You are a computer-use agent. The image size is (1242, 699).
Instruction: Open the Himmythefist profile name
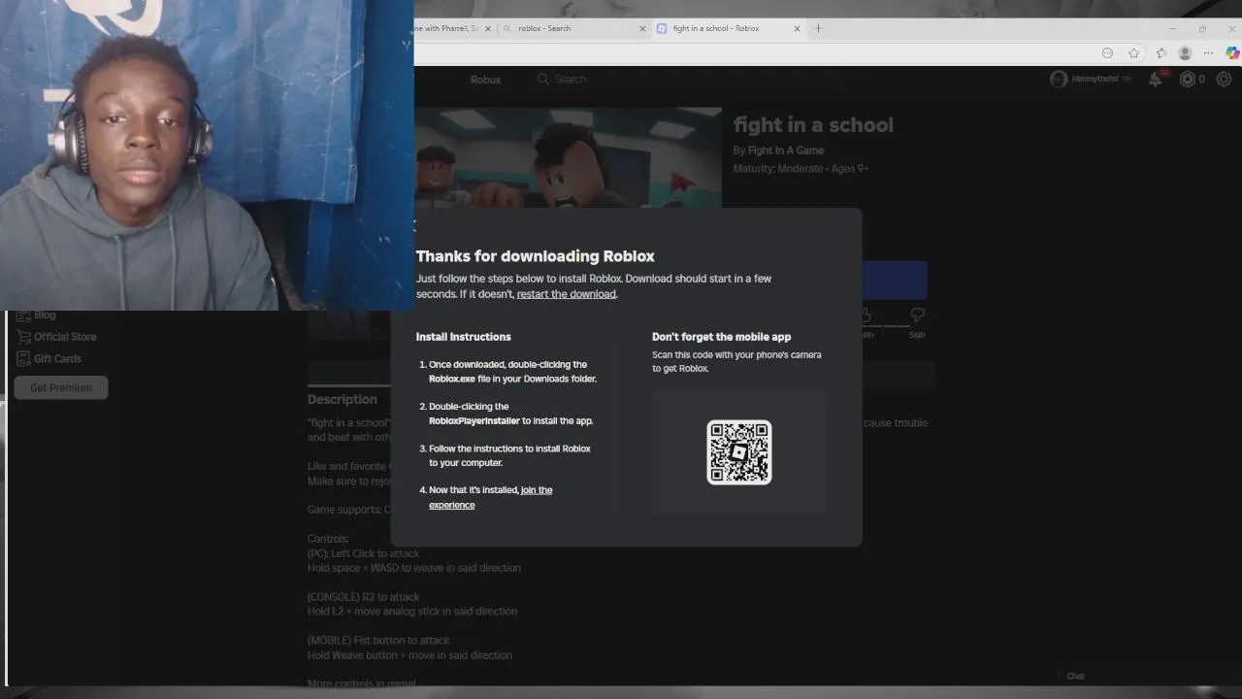[x=1095, y=80]
